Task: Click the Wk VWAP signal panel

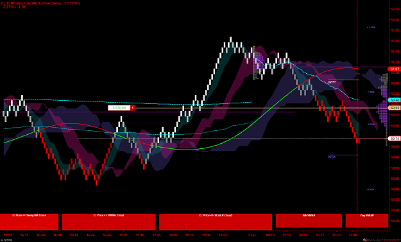Action: pyautogui.click(x=309, y=221)
